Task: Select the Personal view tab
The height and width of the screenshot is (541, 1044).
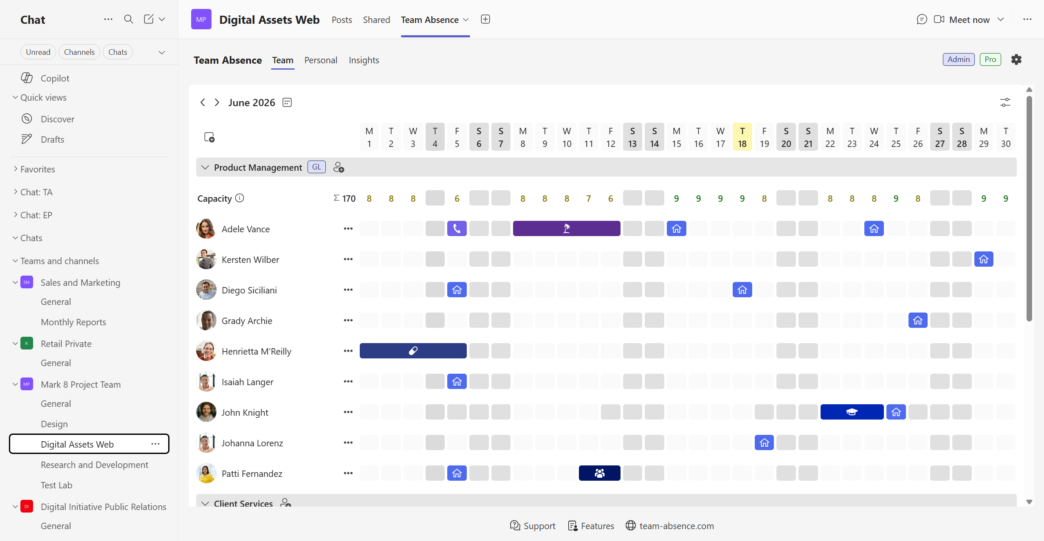Action: 321,60
